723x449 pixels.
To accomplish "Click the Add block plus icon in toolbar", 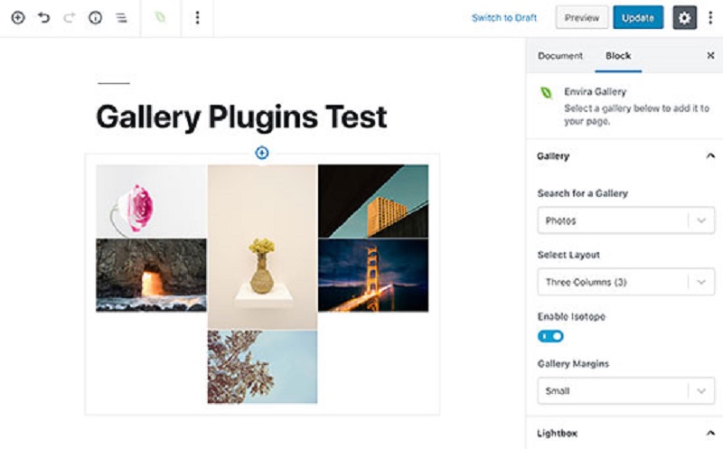I will [x=18, y=18].
